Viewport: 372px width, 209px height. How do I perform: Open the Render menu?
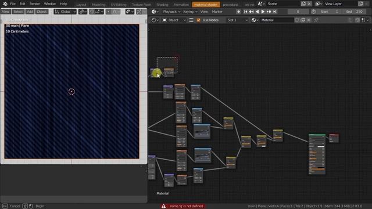[x=35, y=4]
